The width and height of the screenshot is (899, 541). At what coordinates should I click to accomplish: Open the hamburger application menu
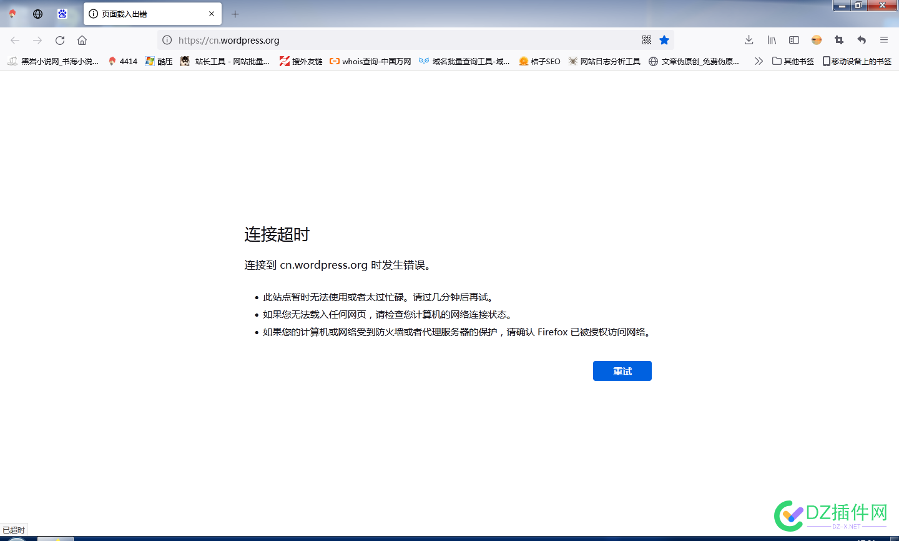884,40
